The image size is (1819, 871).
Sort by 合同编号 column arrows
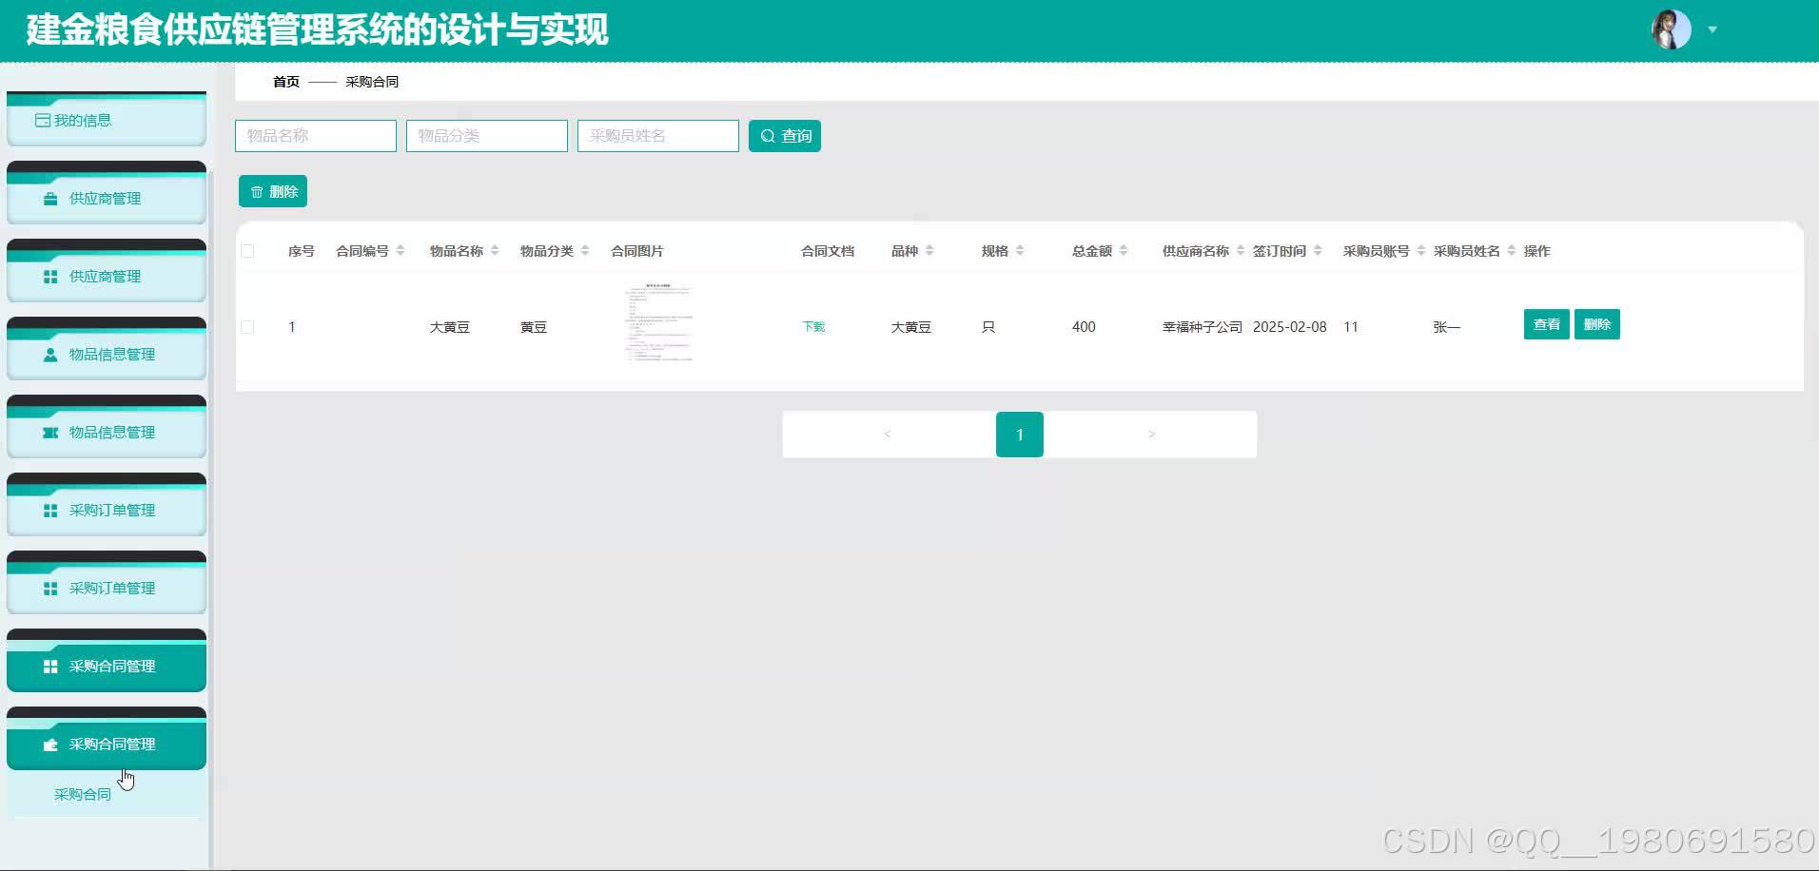401,251
